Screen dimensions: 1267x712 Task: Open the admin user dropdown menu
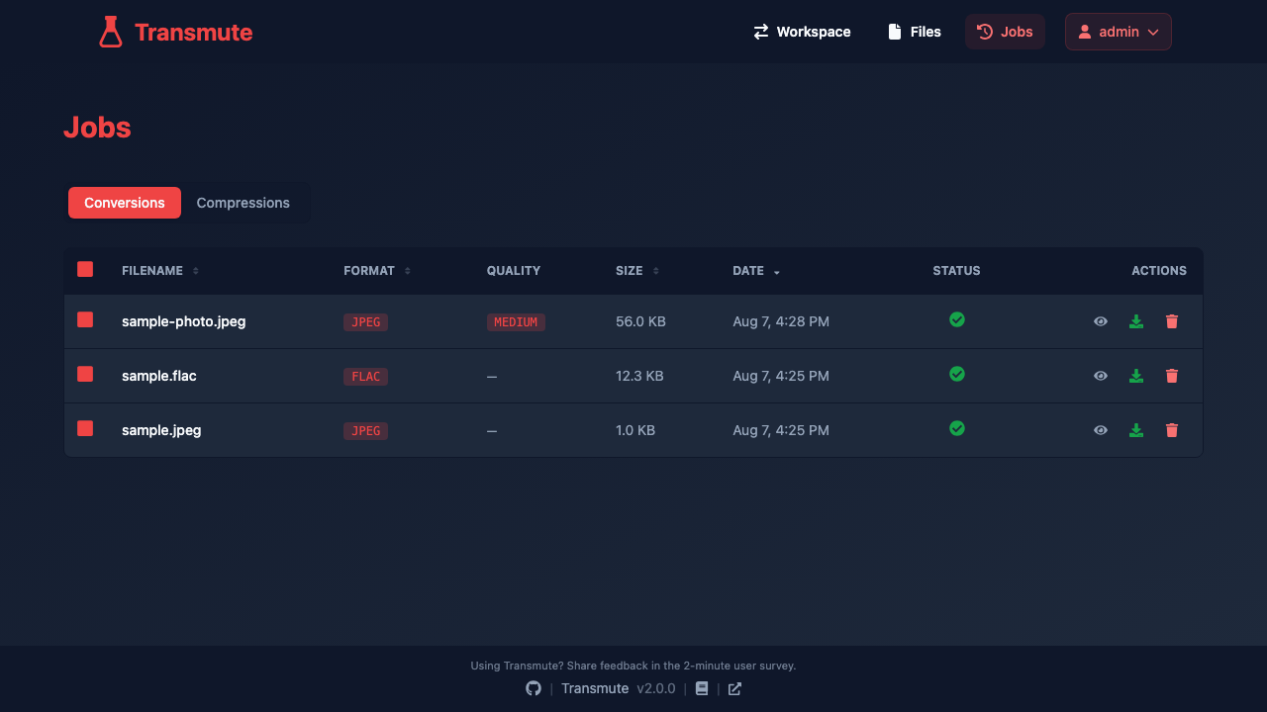click(1119, 32)
